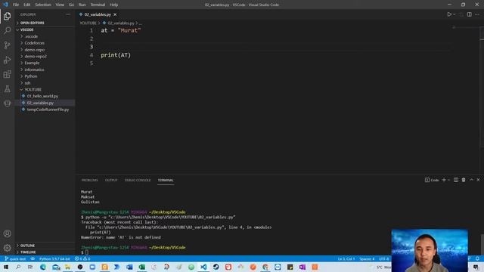
Task: Open the Run menu
Action: click(x=82, y=5)
